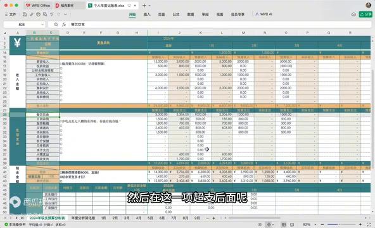Click the 13,000.00 budget income cell

[x=158, y=61]
